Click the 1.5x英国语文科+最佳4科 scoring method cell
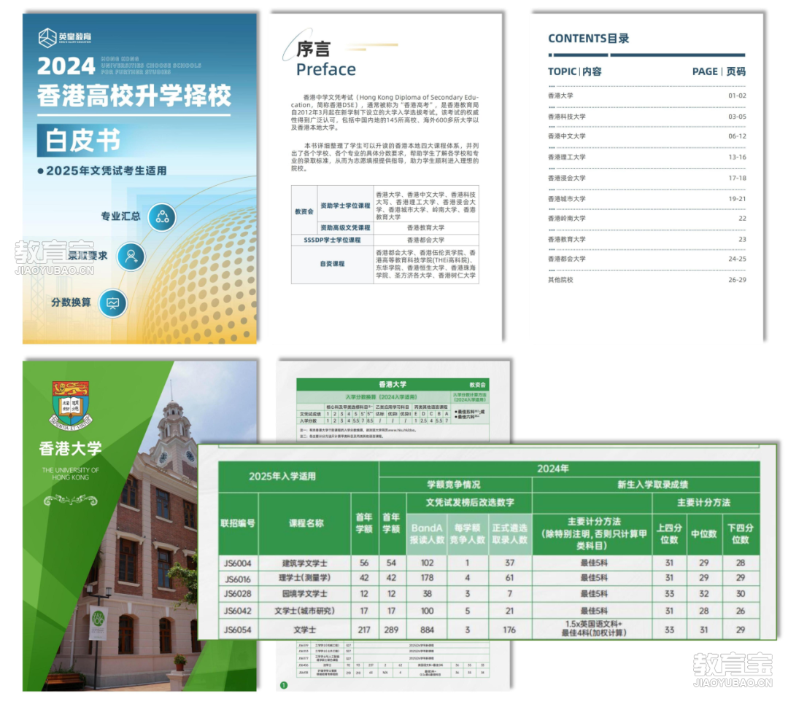Screen dimensions: 788x704 tap(594, 628)
